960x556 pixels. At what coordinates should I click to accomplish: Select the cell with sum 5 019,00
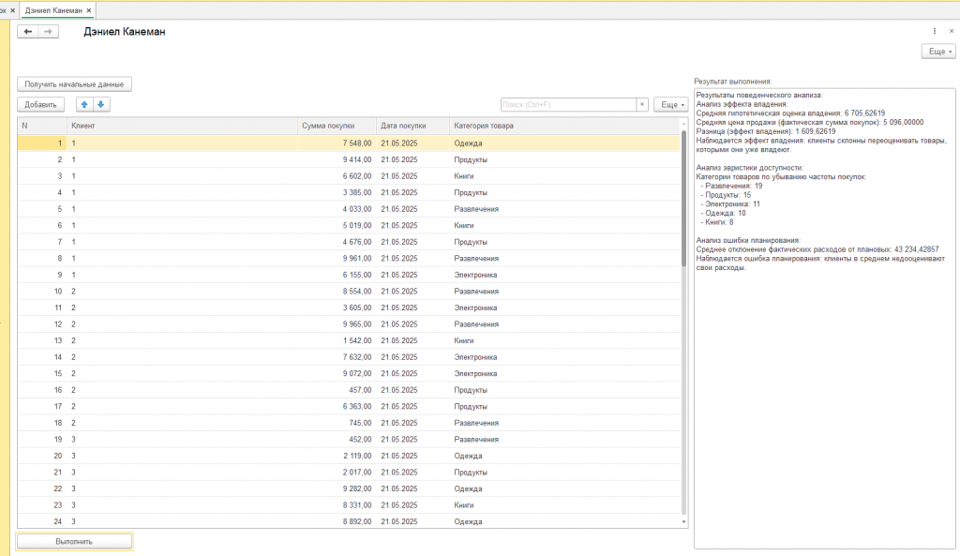tap(337, 225)
